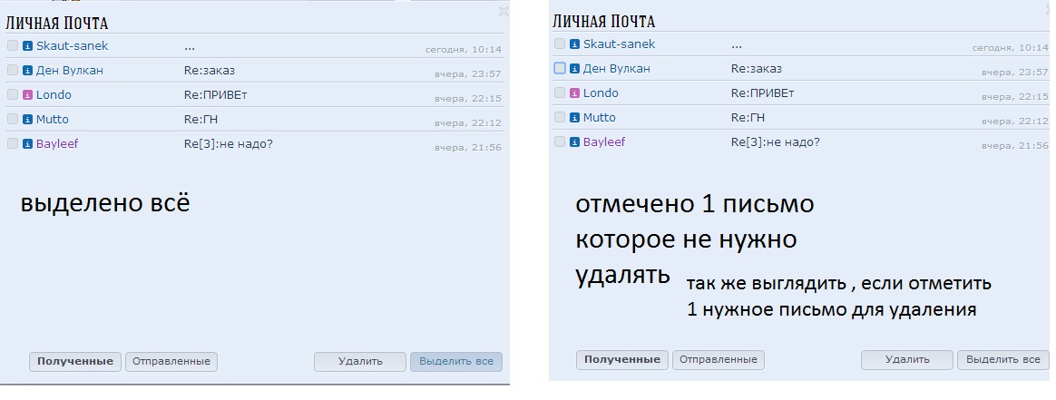Screen dimensions: 1056x400
Task: Click Удалить button in left window
Action: pyautogui.click(x=359, y=362)
